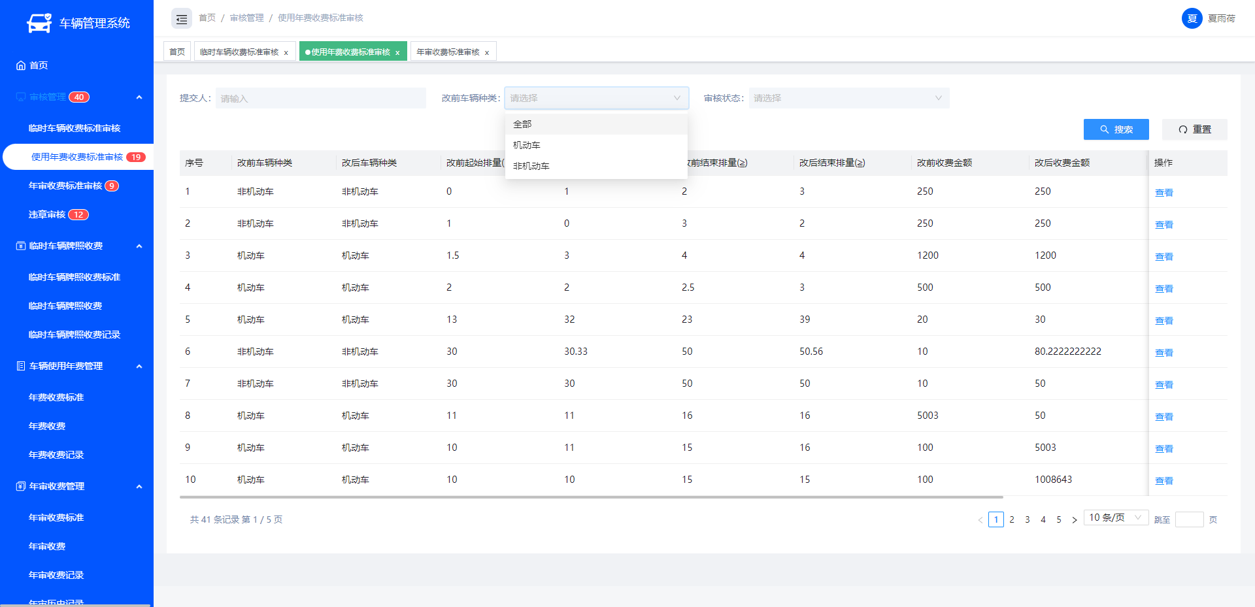
Task: Click the home icon beside 首页 in the sidebar
Action: [21, 65]
